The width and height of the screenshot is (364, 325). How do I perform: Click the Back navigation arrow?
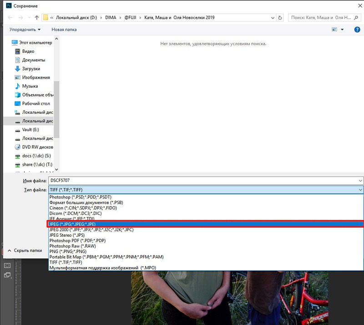point(10,18)
